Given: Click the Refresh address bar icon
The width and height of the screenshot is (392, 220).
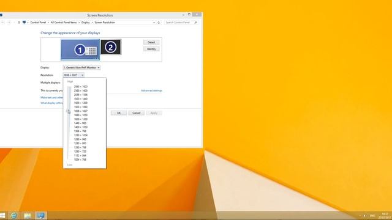Looking at the screenshot, I should (159, 23).
